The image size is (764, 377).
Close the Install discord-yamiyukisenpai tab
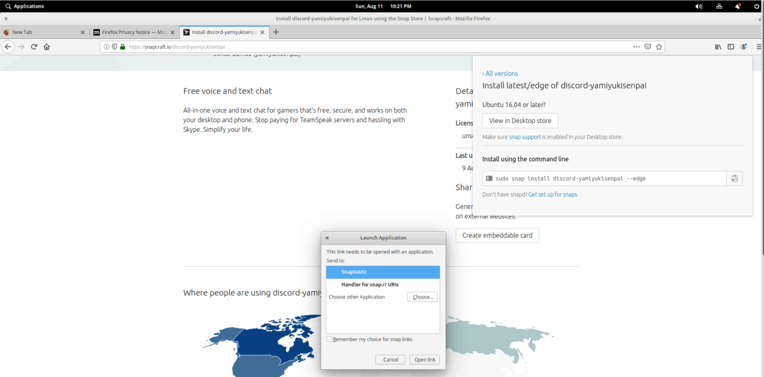262,32
